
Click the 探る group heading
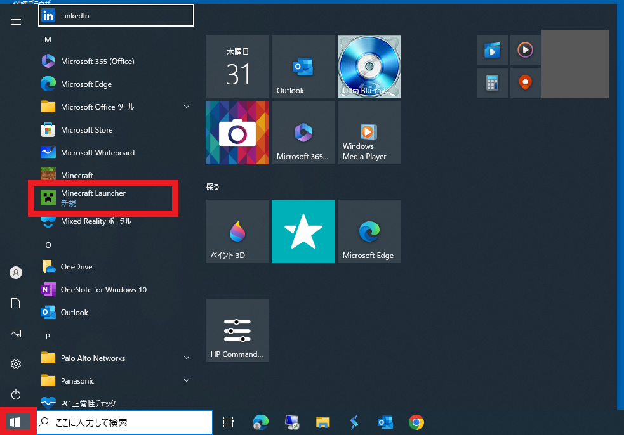(213, 186)
